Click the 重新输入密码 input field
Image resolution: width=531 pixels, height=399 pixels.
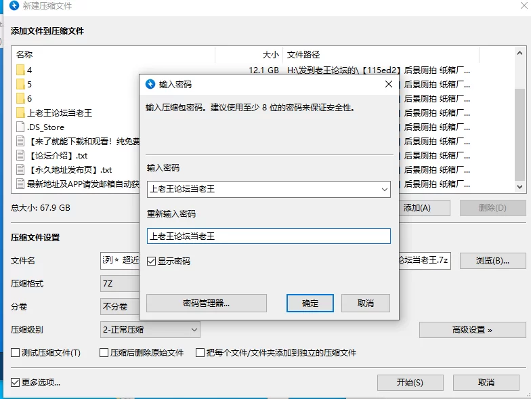tap(268, 236)
